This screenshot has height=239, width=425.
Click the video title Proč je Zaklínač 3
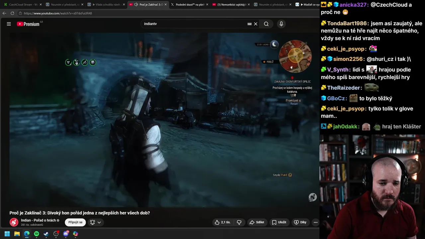pyautogui.click(x=80, y=213)
